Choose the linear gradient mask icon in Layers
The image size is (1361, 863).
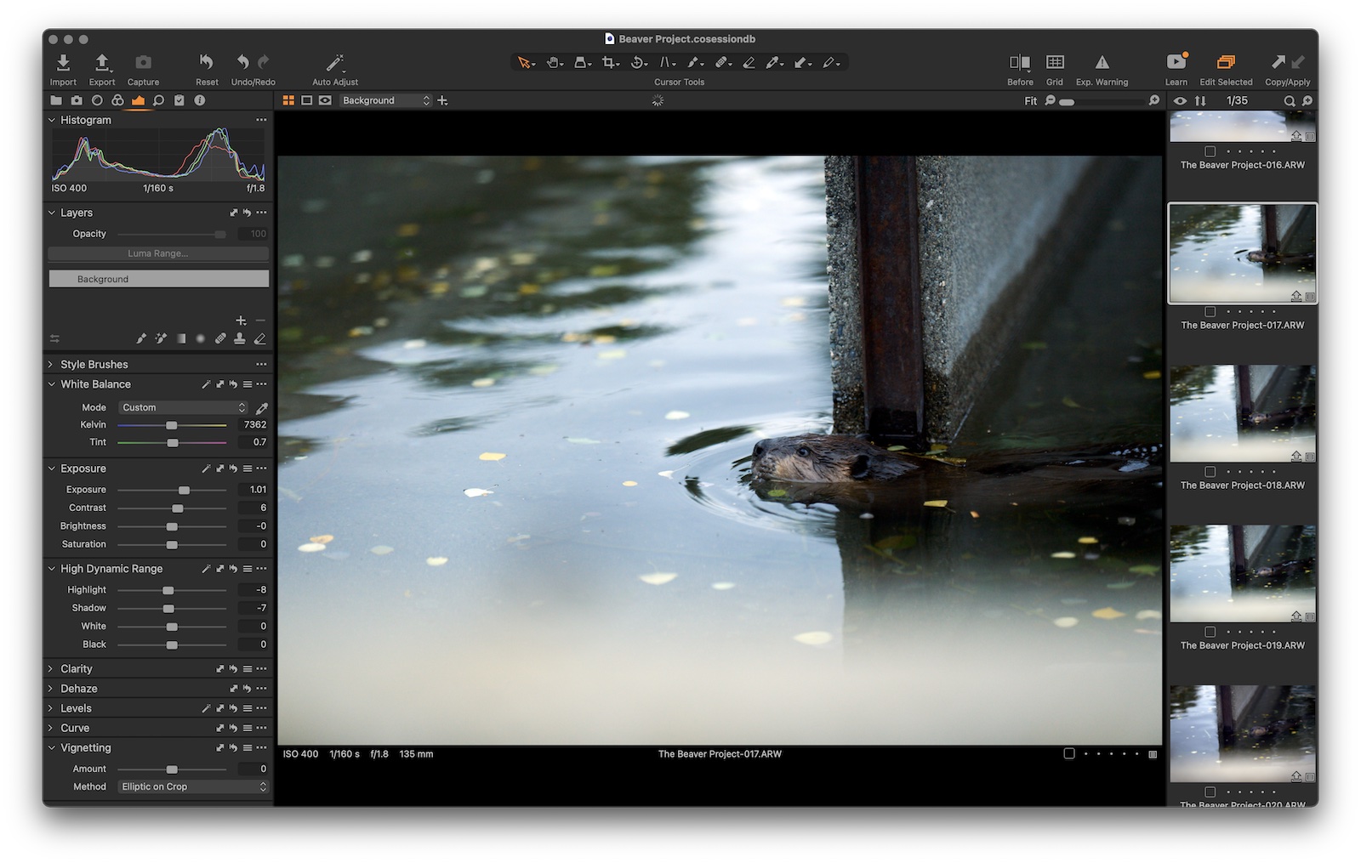[181, 338]
